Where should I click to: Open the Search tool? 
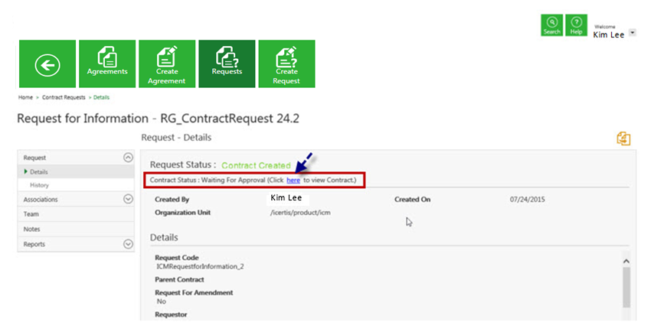tap(551, 25)
